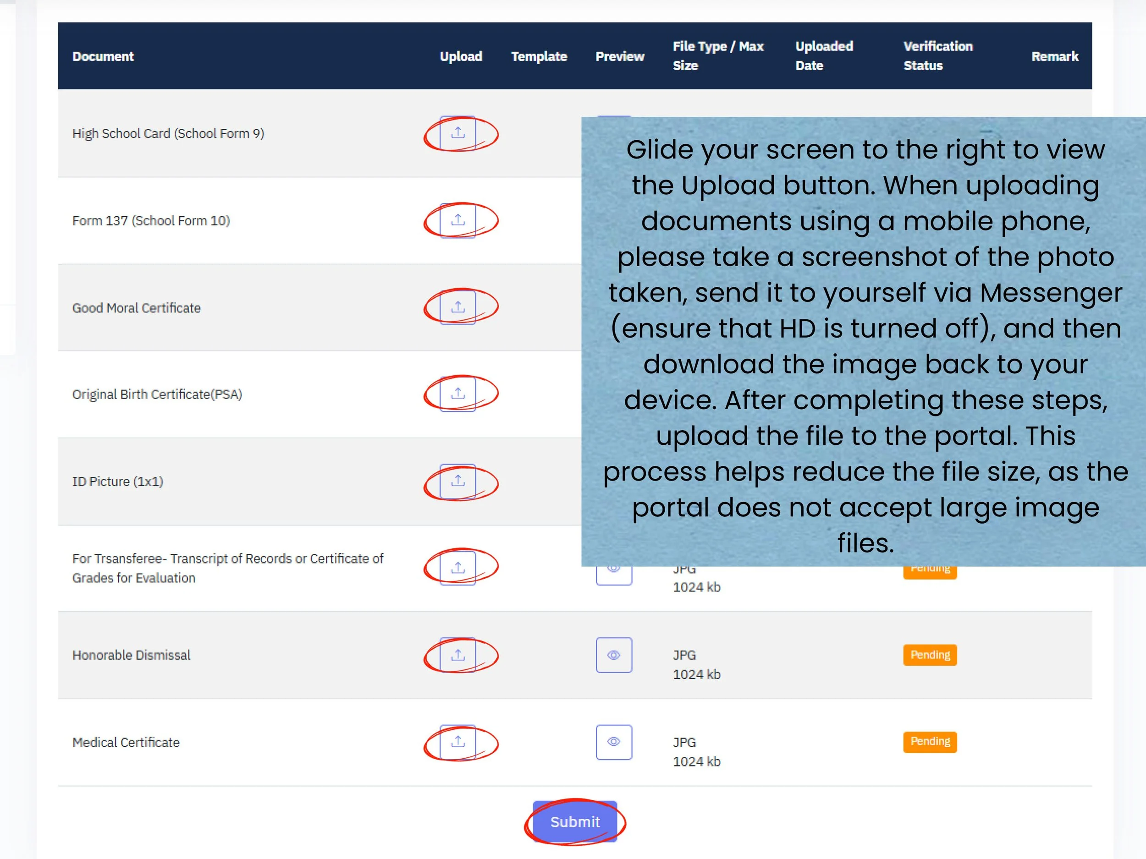
Task: Upload the Transferee Transcript of Records
Action: click(x=458, y=568)
